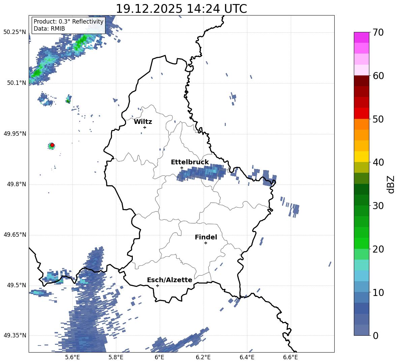
Task: Click the radar echo band east of Ettelbruck
Action: [x=202, y=173]
